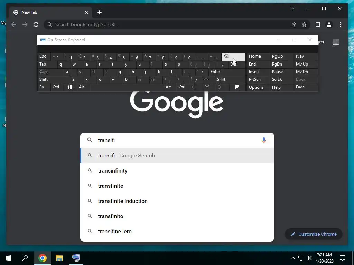Open taskbar search magnifier
This screenshot has width=354, height=265.
click(x=25, y=258)
